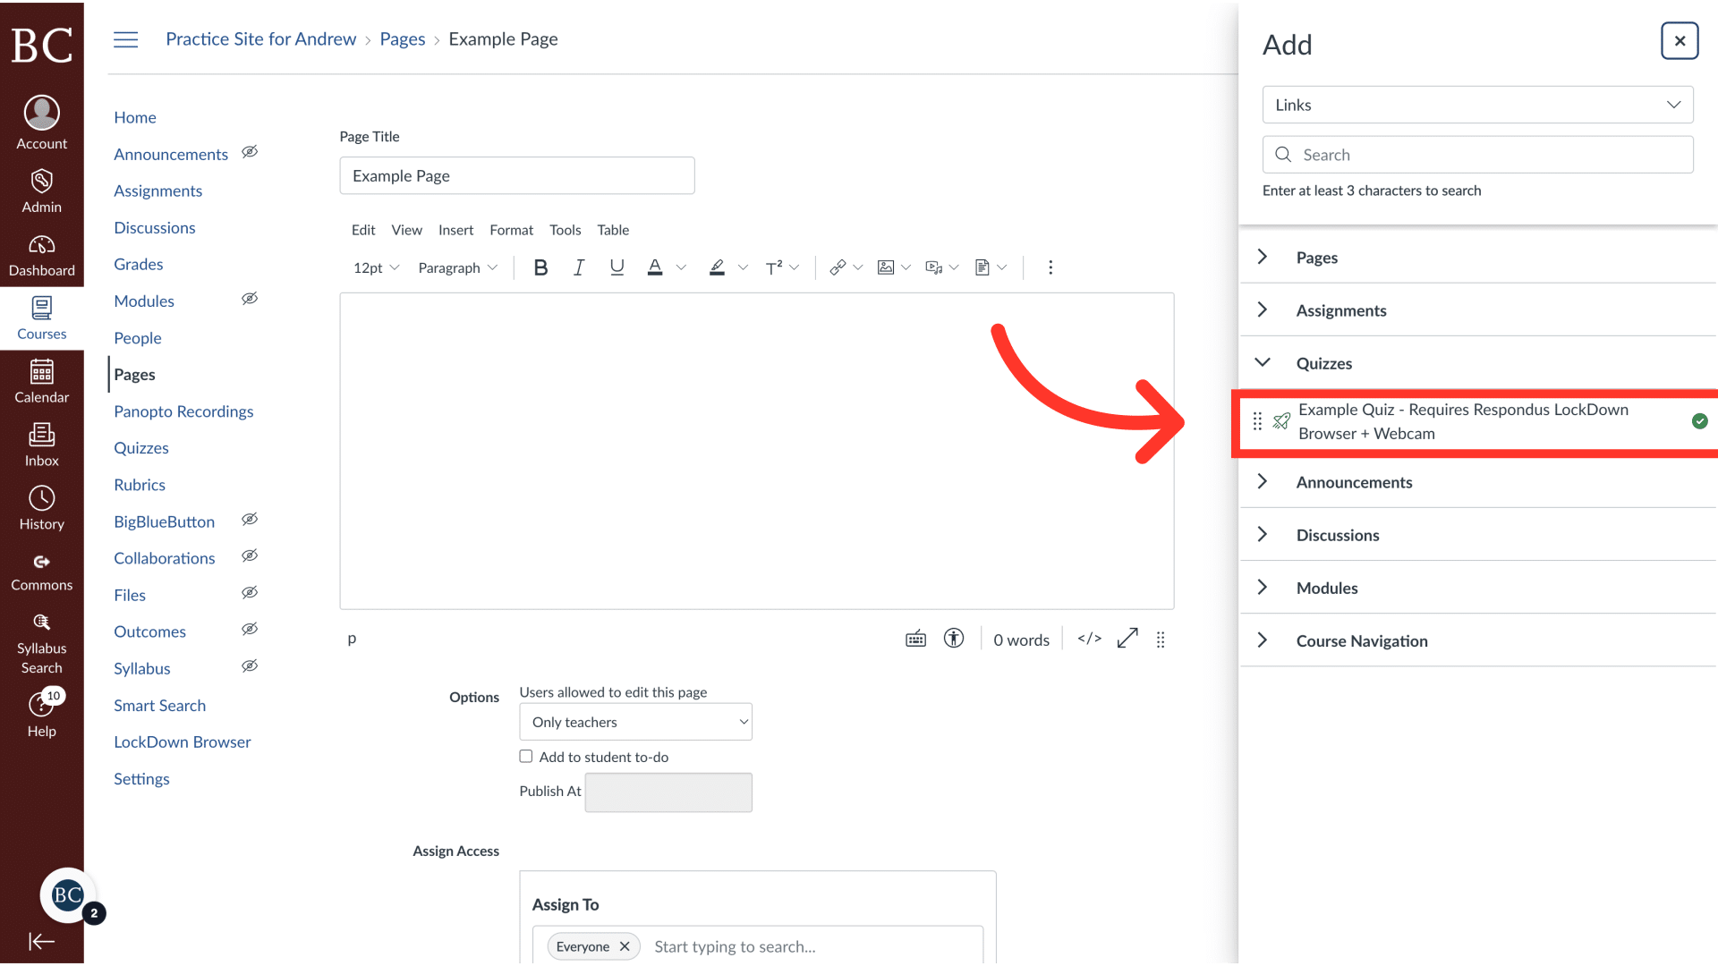Insert a link using the link icon
1718x966 pixels.
click(838, 267)
